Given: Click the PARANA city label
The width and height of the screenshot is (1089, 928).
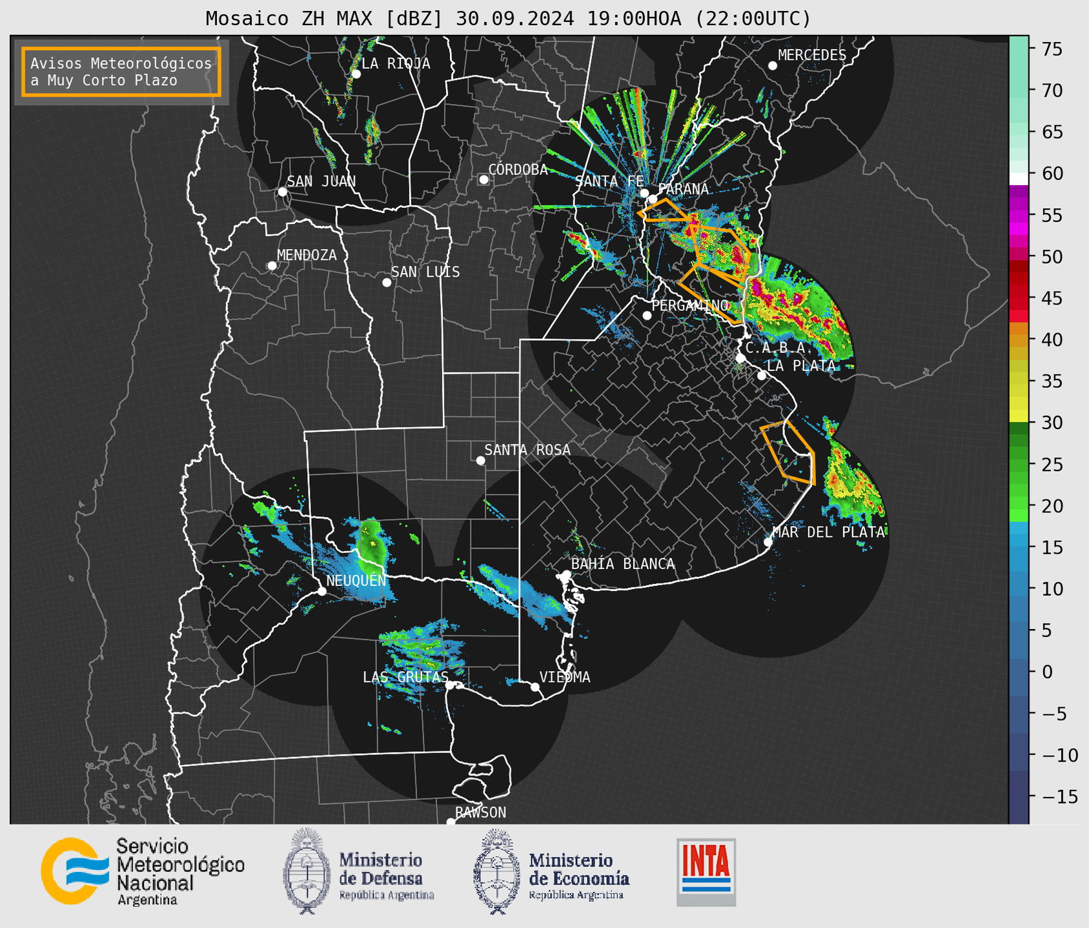Looking at the screenshot, I should [x=683, y=188].
